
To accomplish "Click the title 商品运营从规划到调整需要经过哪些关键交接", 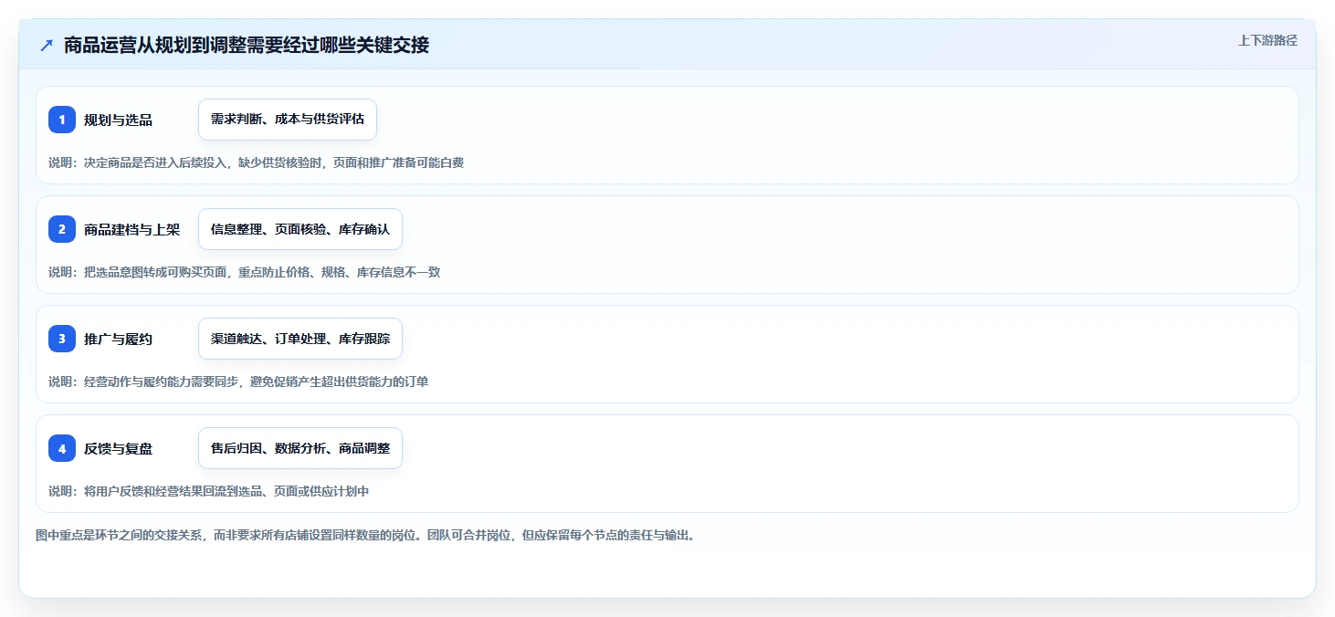I will pos(247,45).
